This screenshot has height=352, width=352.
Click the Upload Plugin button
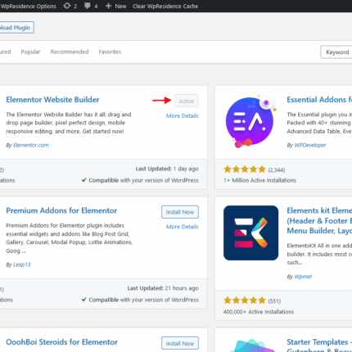[16, 28]
